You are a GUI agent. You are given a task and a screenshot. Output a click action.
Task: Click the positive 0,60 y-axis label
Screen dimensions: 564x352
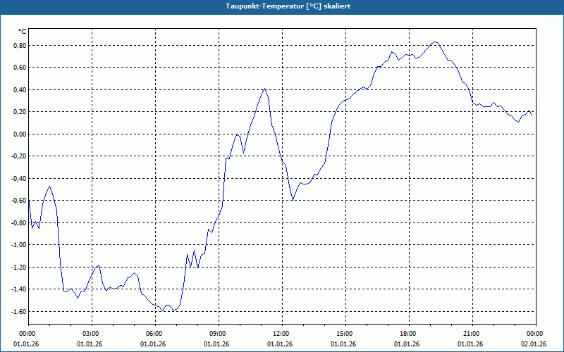click(x=19, y=68)
